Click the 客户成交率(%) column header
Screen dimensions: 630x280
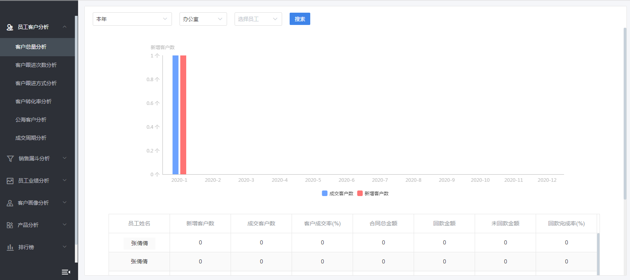coord(322,224)
